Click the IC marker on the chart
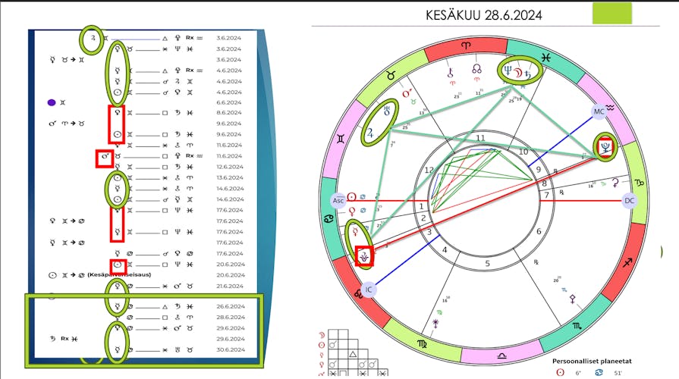679x379 pixels. point(367,289)
